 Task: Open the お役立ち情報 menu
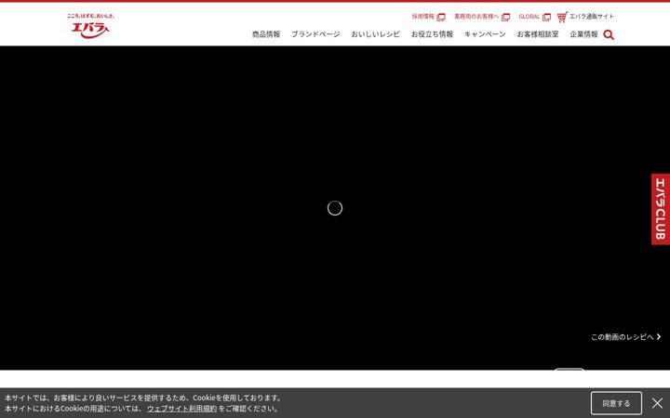click(x=432, y=34)
